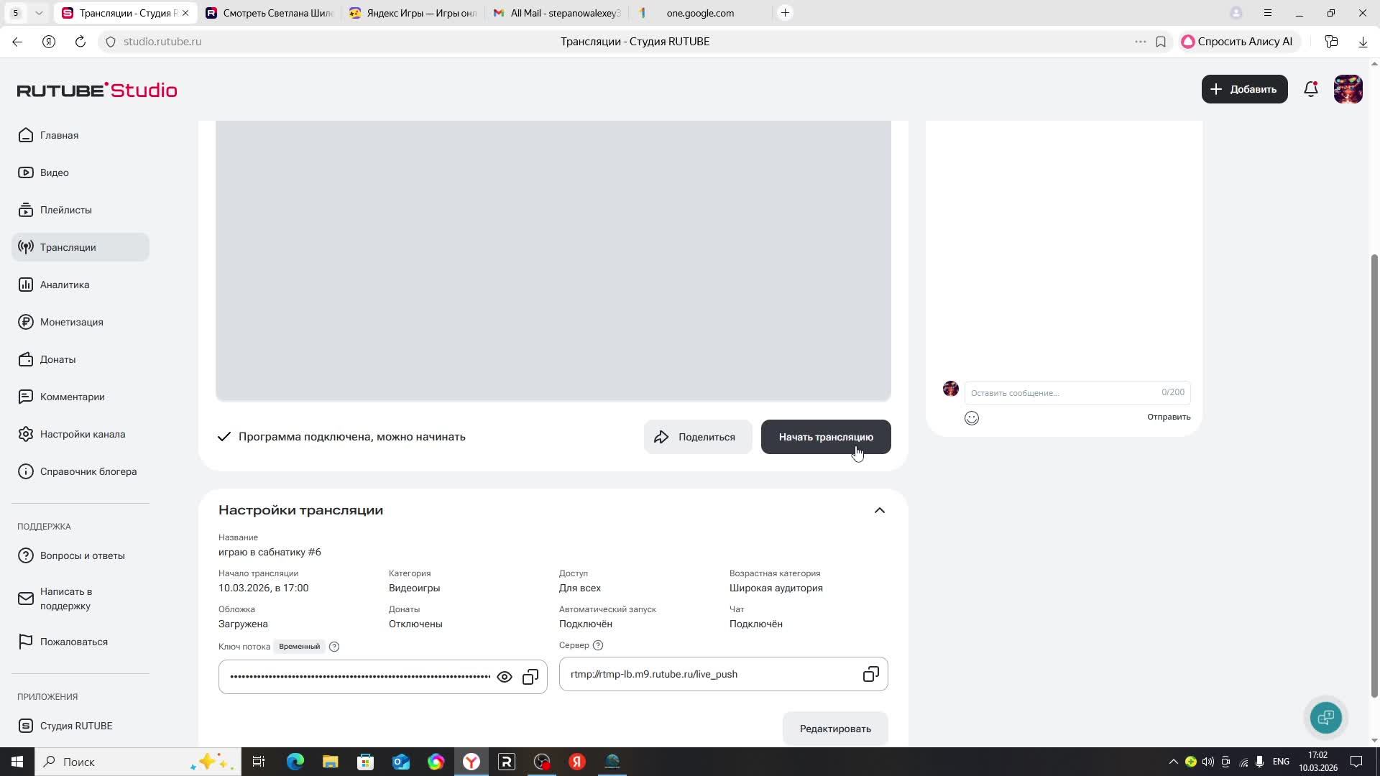Collapse the Настройки трансляции section

(879, 510)
